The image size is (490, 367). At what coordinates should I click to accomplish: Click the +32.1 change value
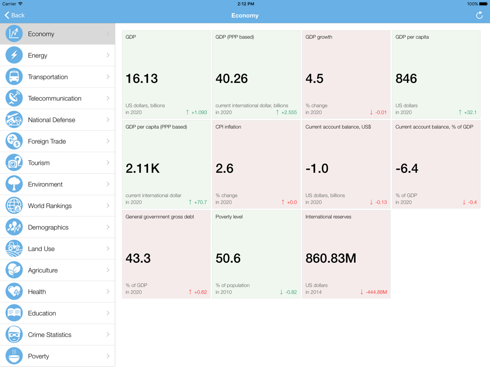point(470,113)
